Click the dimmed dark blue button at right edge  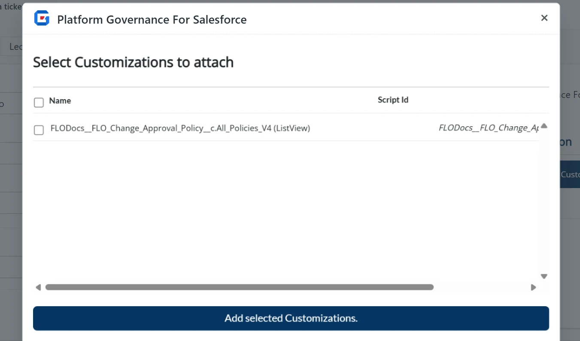pyautogui.click(x=570, y=174)
